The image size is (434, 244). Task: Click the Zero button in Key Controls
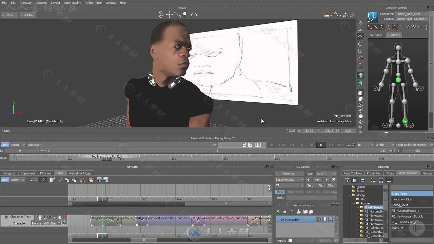310,186
